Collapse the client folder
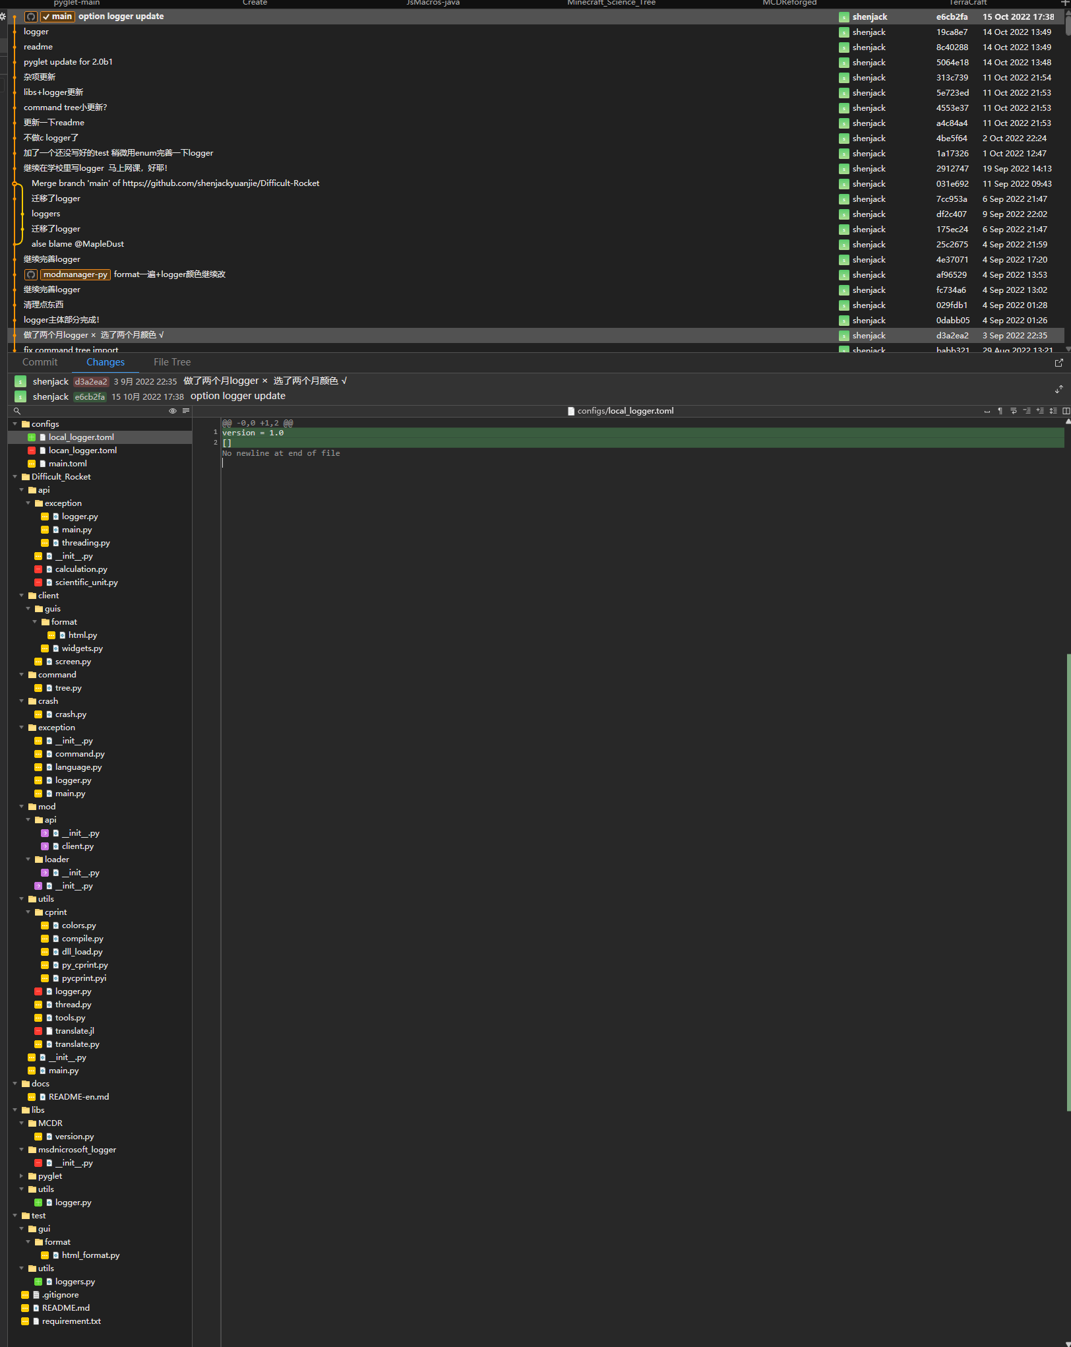The width and height of the screenshot is (1071, 1347). pyautogui.click(x=22, y=596)
